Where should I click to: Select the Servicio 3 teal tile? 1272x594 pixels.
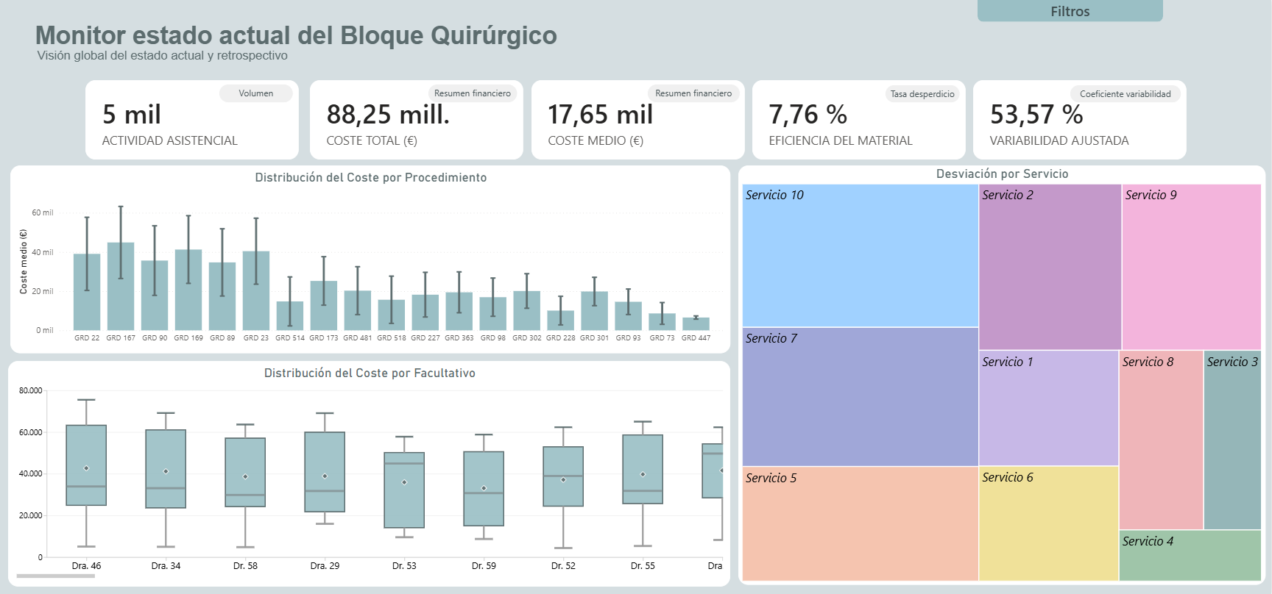coord(1232,440)
